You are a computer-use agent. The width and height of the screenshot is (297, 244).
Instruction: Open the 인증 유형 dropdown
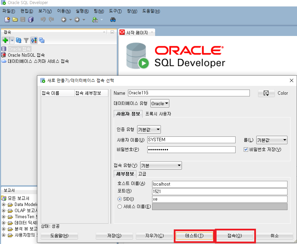click(x=149, y=130)
